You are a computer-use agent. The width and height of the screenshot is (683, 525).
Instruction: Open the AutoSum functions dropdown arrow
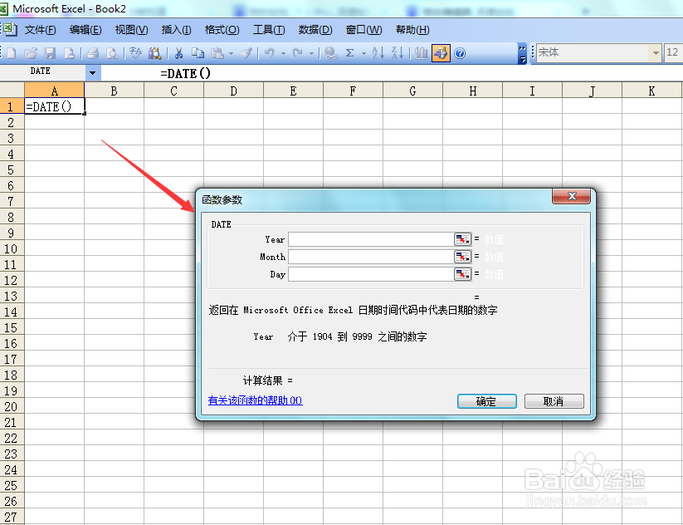363,54
